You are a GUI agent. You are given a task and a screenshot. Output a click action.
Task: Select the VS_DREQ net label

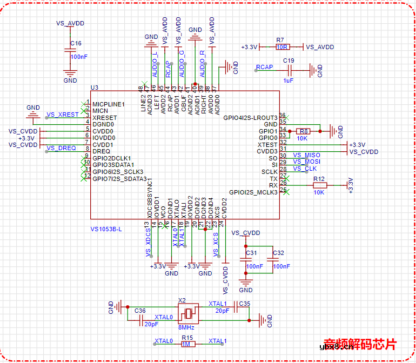pyautogui.click(x=61, y=148)
